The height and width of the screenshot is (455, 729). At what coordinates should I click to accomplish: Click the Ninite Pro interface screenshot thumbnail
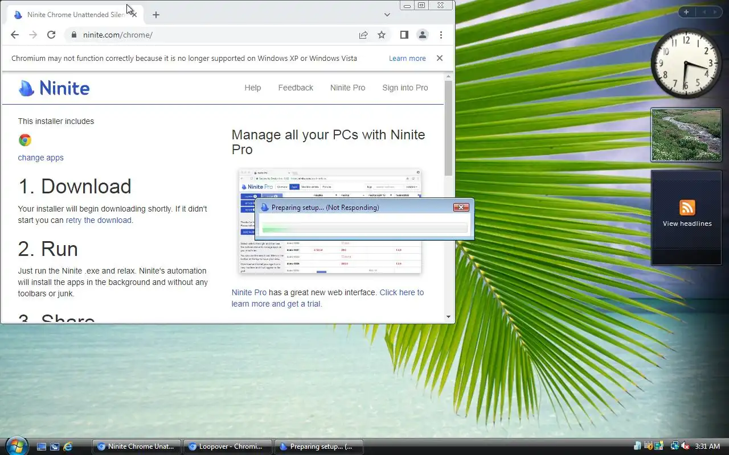coord(330,221)
